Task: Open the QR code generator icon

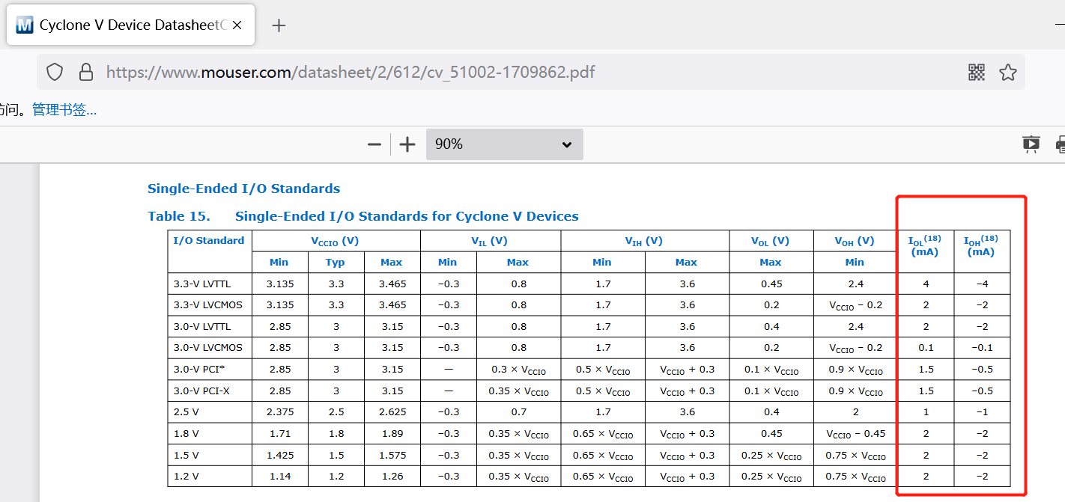Action: pos(977,72)
